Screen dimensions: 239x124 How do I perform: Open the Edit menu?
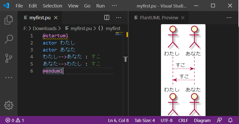pos(33,6)
